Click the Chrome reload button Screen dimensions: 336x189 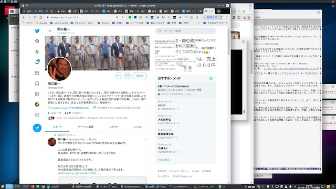point(35,17)
